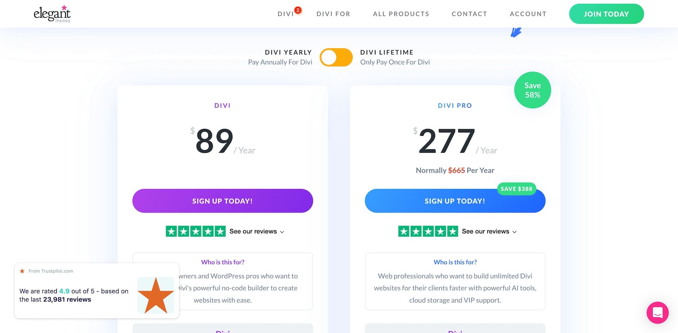Select ALL PRODUCTS in the navigation
The width and height of the screenshot is (678, 333).
401,14
